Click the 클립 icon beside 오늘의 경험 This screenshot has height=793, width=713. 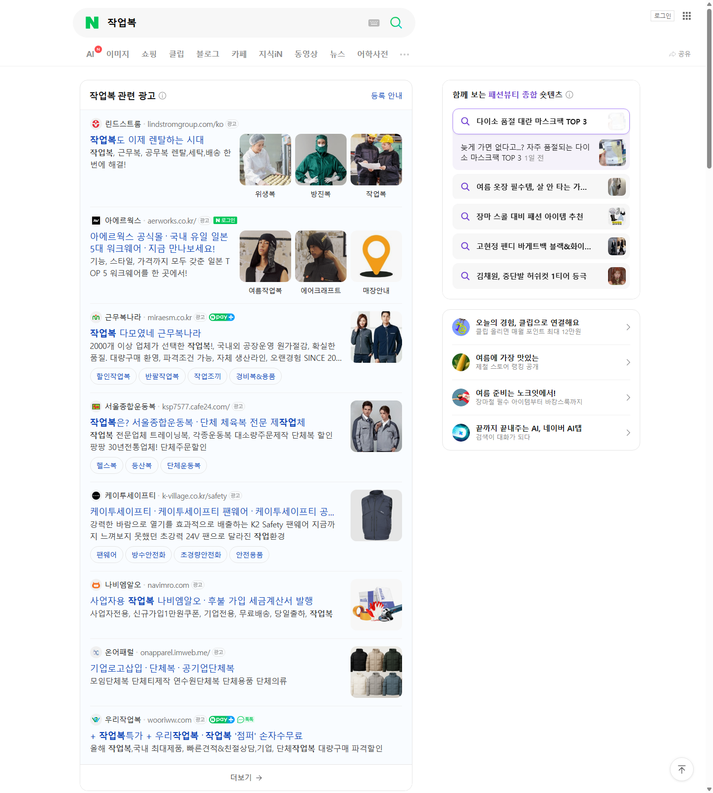461,327
